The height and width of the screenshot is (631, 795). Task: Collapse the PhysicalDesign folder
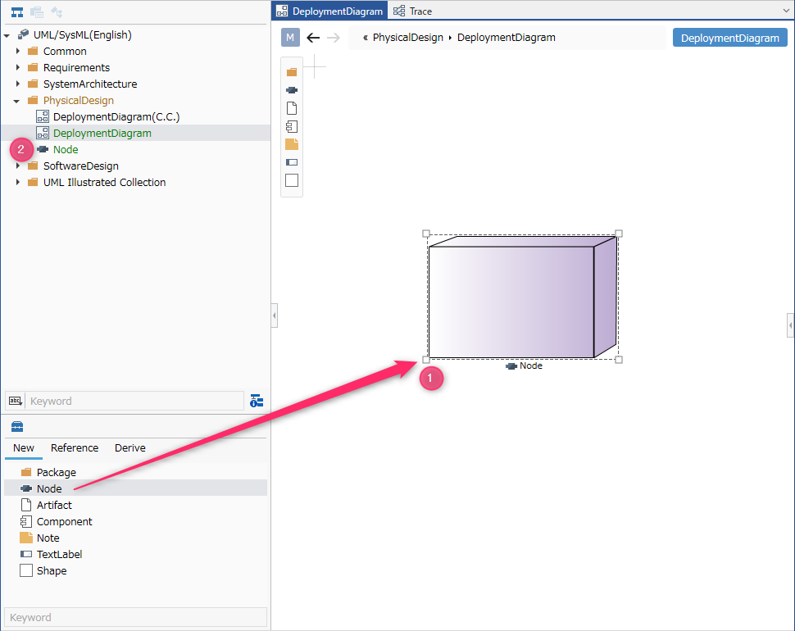click(16, 101)
